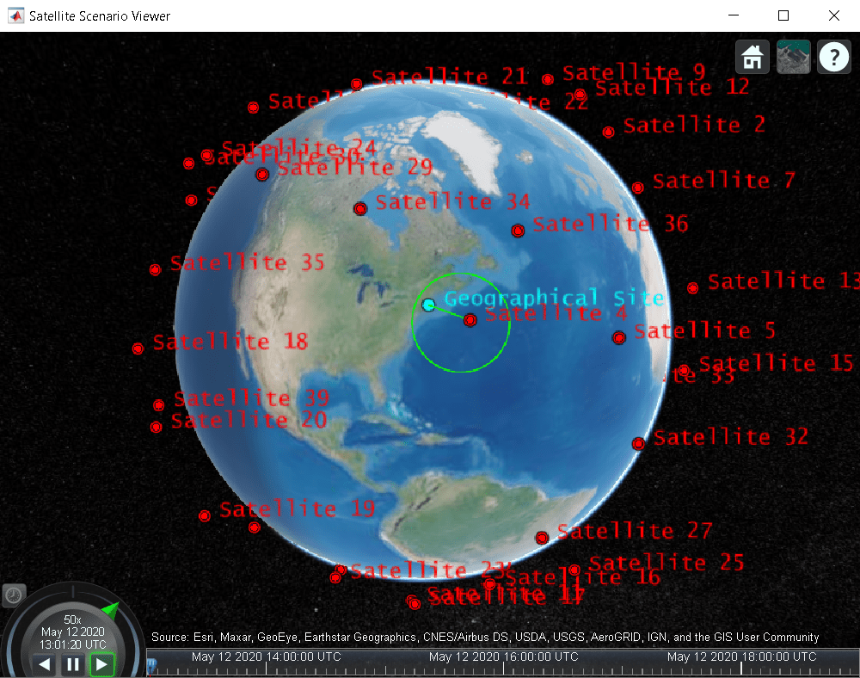Click the 'Satellite 36' label text
Viewport: 860px width, 678px height.
[611, 224]
